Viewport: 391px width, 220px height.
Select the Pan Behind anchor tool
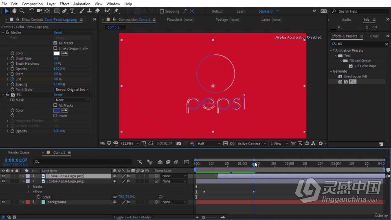coord(47,11)
